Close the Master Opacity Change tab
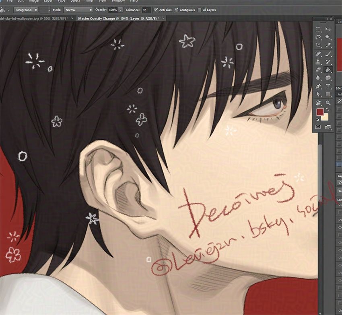Image resolution: width=342 pixels, height=315 pixels. tap(163, 18)
